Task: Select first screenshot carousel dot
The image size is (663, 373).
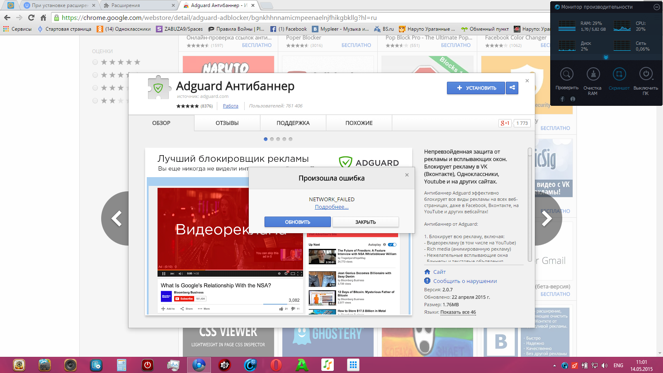Action: (265, 139)
